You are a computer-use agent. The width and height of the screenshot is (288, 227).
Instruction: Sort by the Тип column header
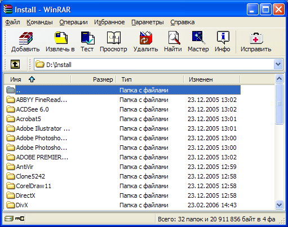(x=150, y=79)
